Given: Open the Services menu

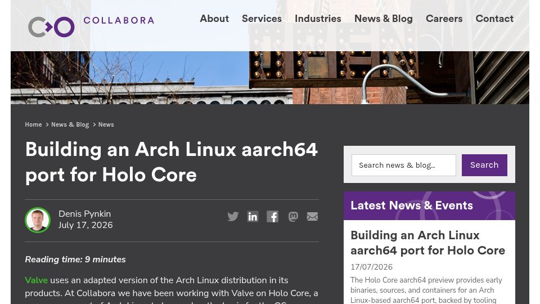Looking at the screenshot, I should click(x=262, y=19).
